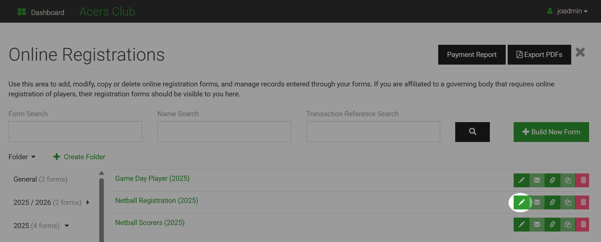Click the Export PDFs button
The width and height of the screenshot is (601, 242).
539,55
